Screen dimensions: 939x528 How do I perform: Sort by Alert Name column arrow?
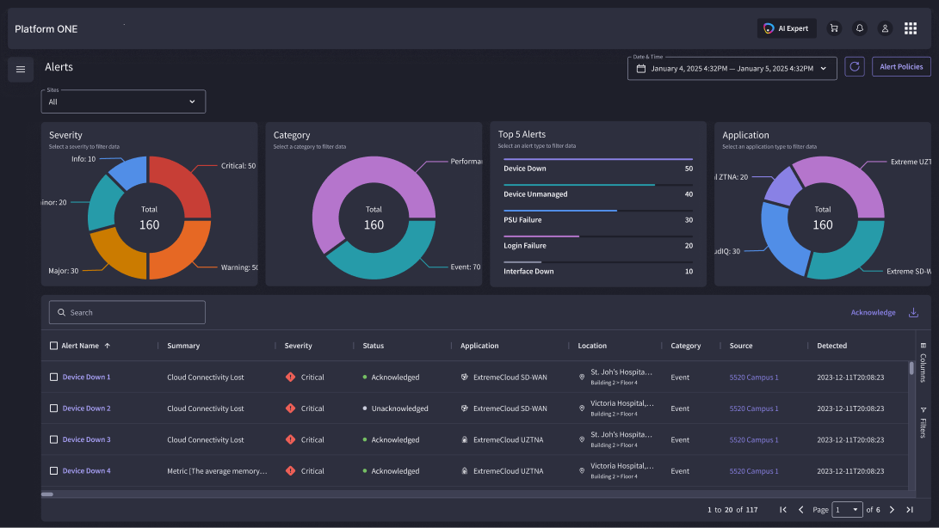pyautogui.click(x=108, y=346)
